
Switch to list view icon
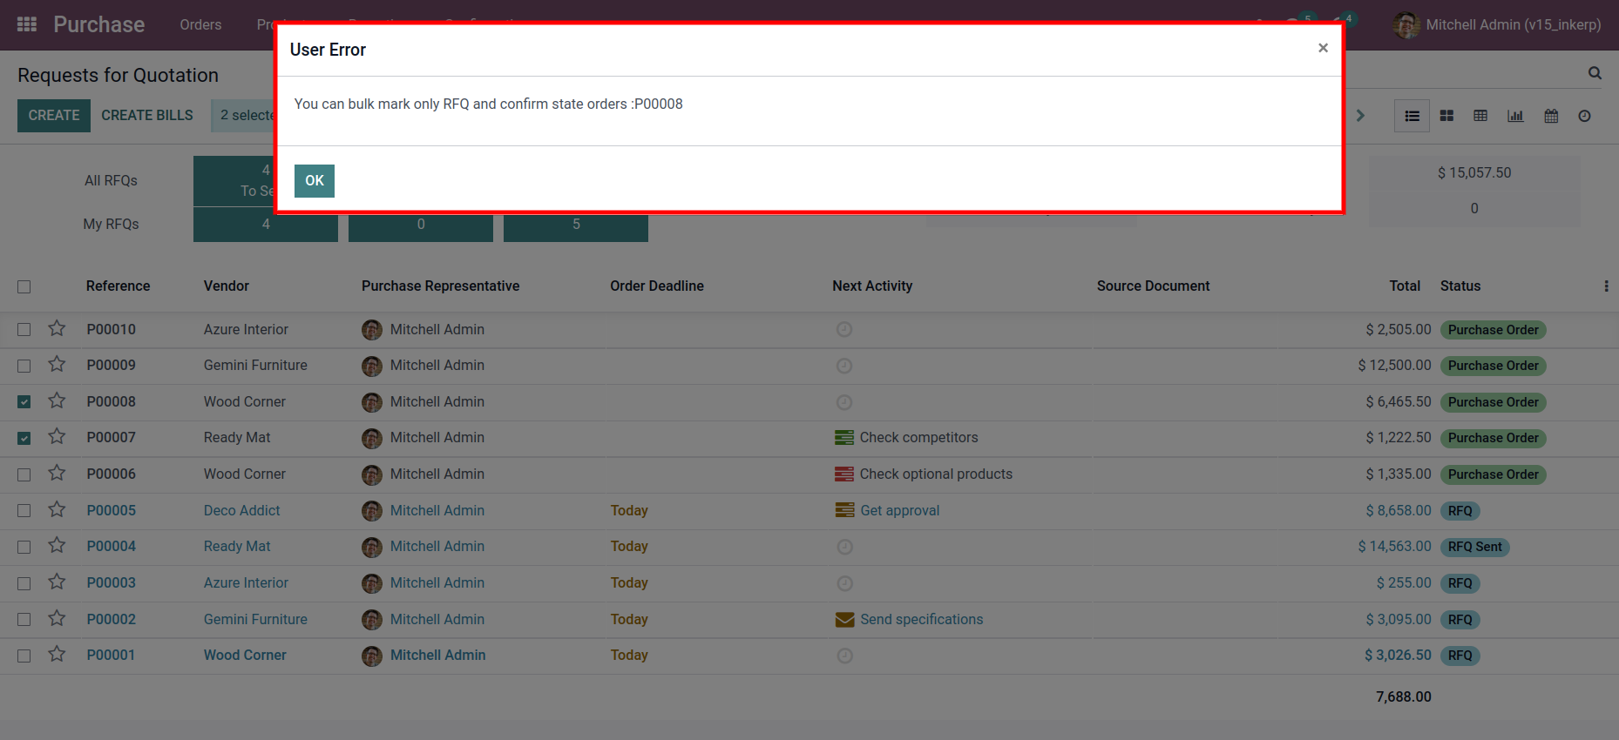point(1412,116)
